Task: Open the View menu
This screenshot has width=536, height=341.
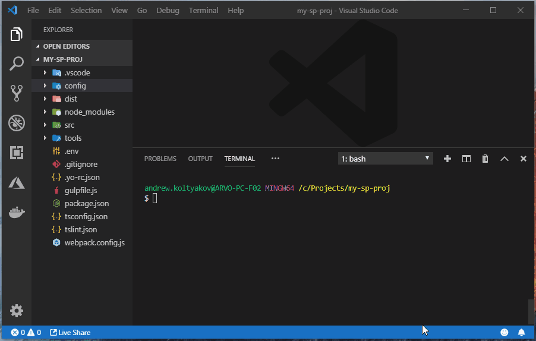Action: (119, 10)
